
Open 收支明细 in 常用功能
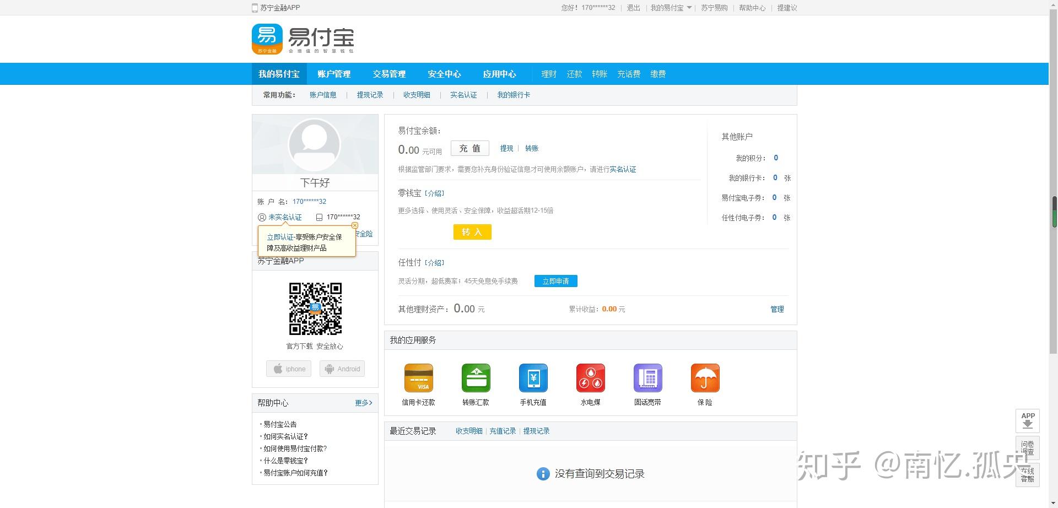tap(417, 95)
